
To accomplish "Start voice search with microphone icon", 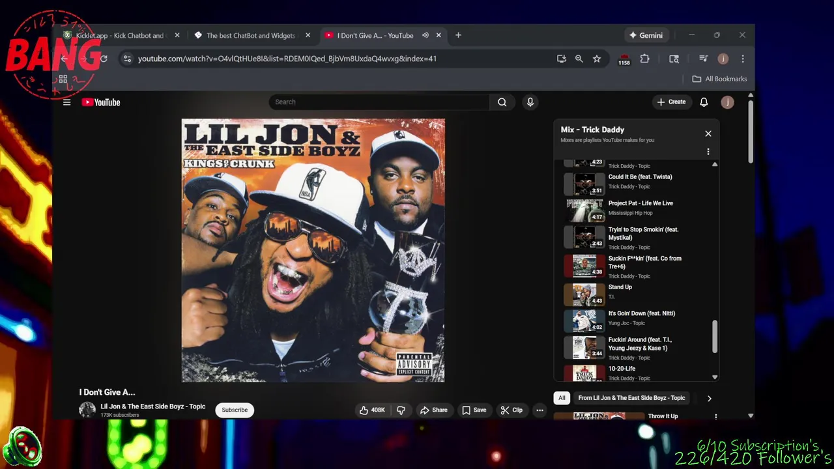I will click(x=530, y=102).
